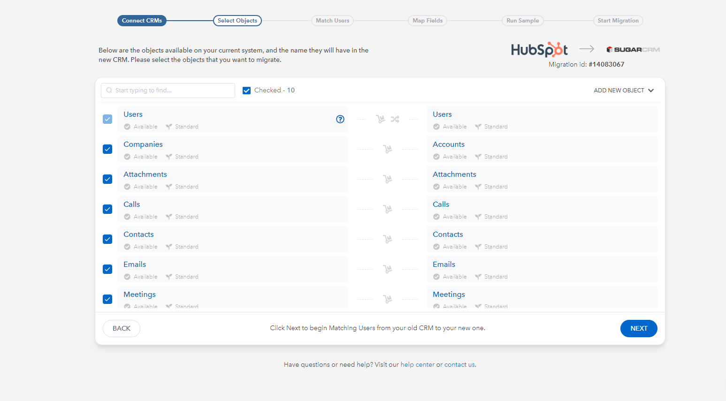Uncheck the Calls object checkbox
Viewport: 726px width, 401px height.
(107, 209)
